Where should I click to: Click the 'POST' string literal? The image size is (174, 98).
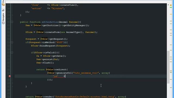pos(59,42)
